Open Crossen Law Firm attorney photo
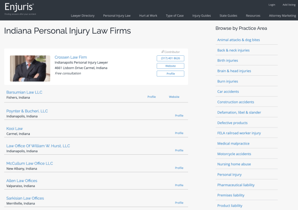Image resolution: width=298 pixels, height=210 pixels. coord(30,68)
